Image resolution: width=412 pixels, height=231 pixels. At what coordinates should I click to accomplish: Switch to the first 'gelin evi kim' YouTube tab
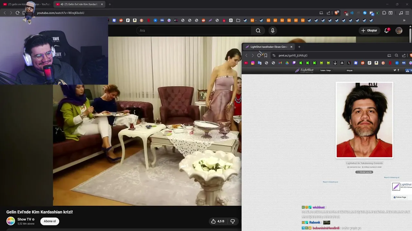tap(27, 4)
